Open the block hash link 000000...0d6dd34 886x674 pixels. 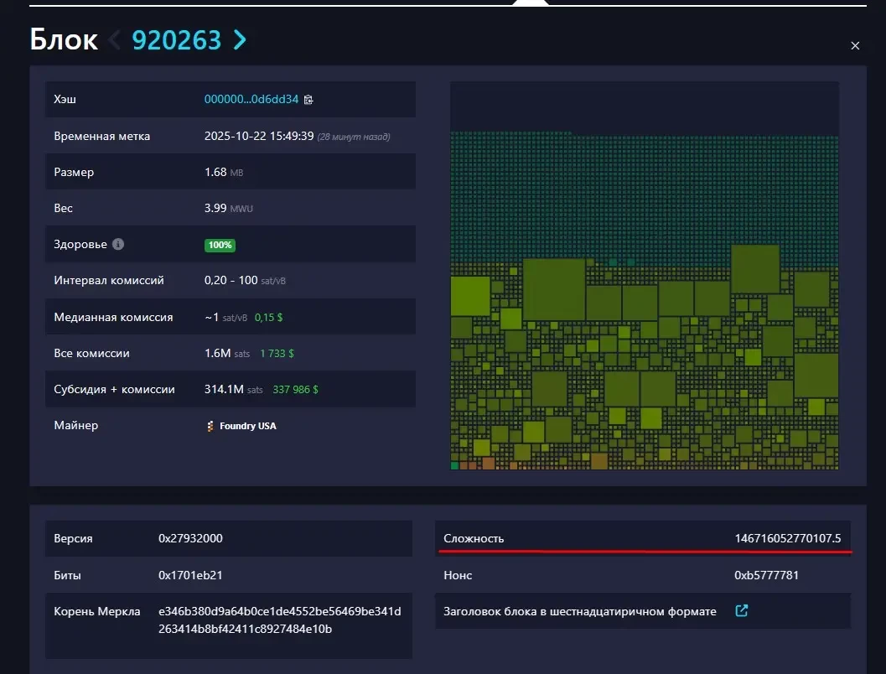(251, 99)
